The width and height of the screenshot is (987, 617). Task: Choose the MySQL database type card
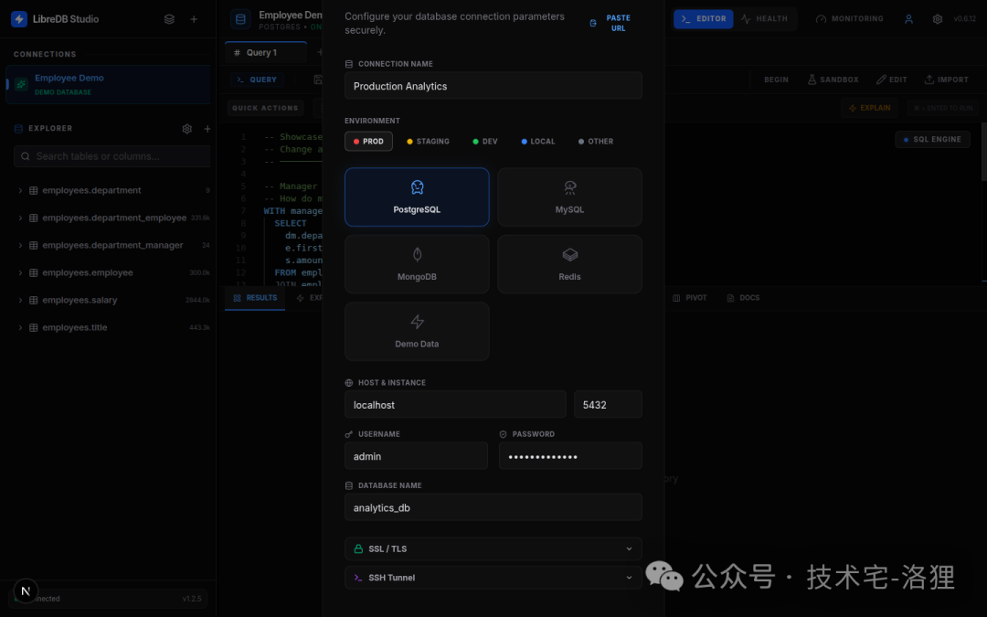point(569,197)
